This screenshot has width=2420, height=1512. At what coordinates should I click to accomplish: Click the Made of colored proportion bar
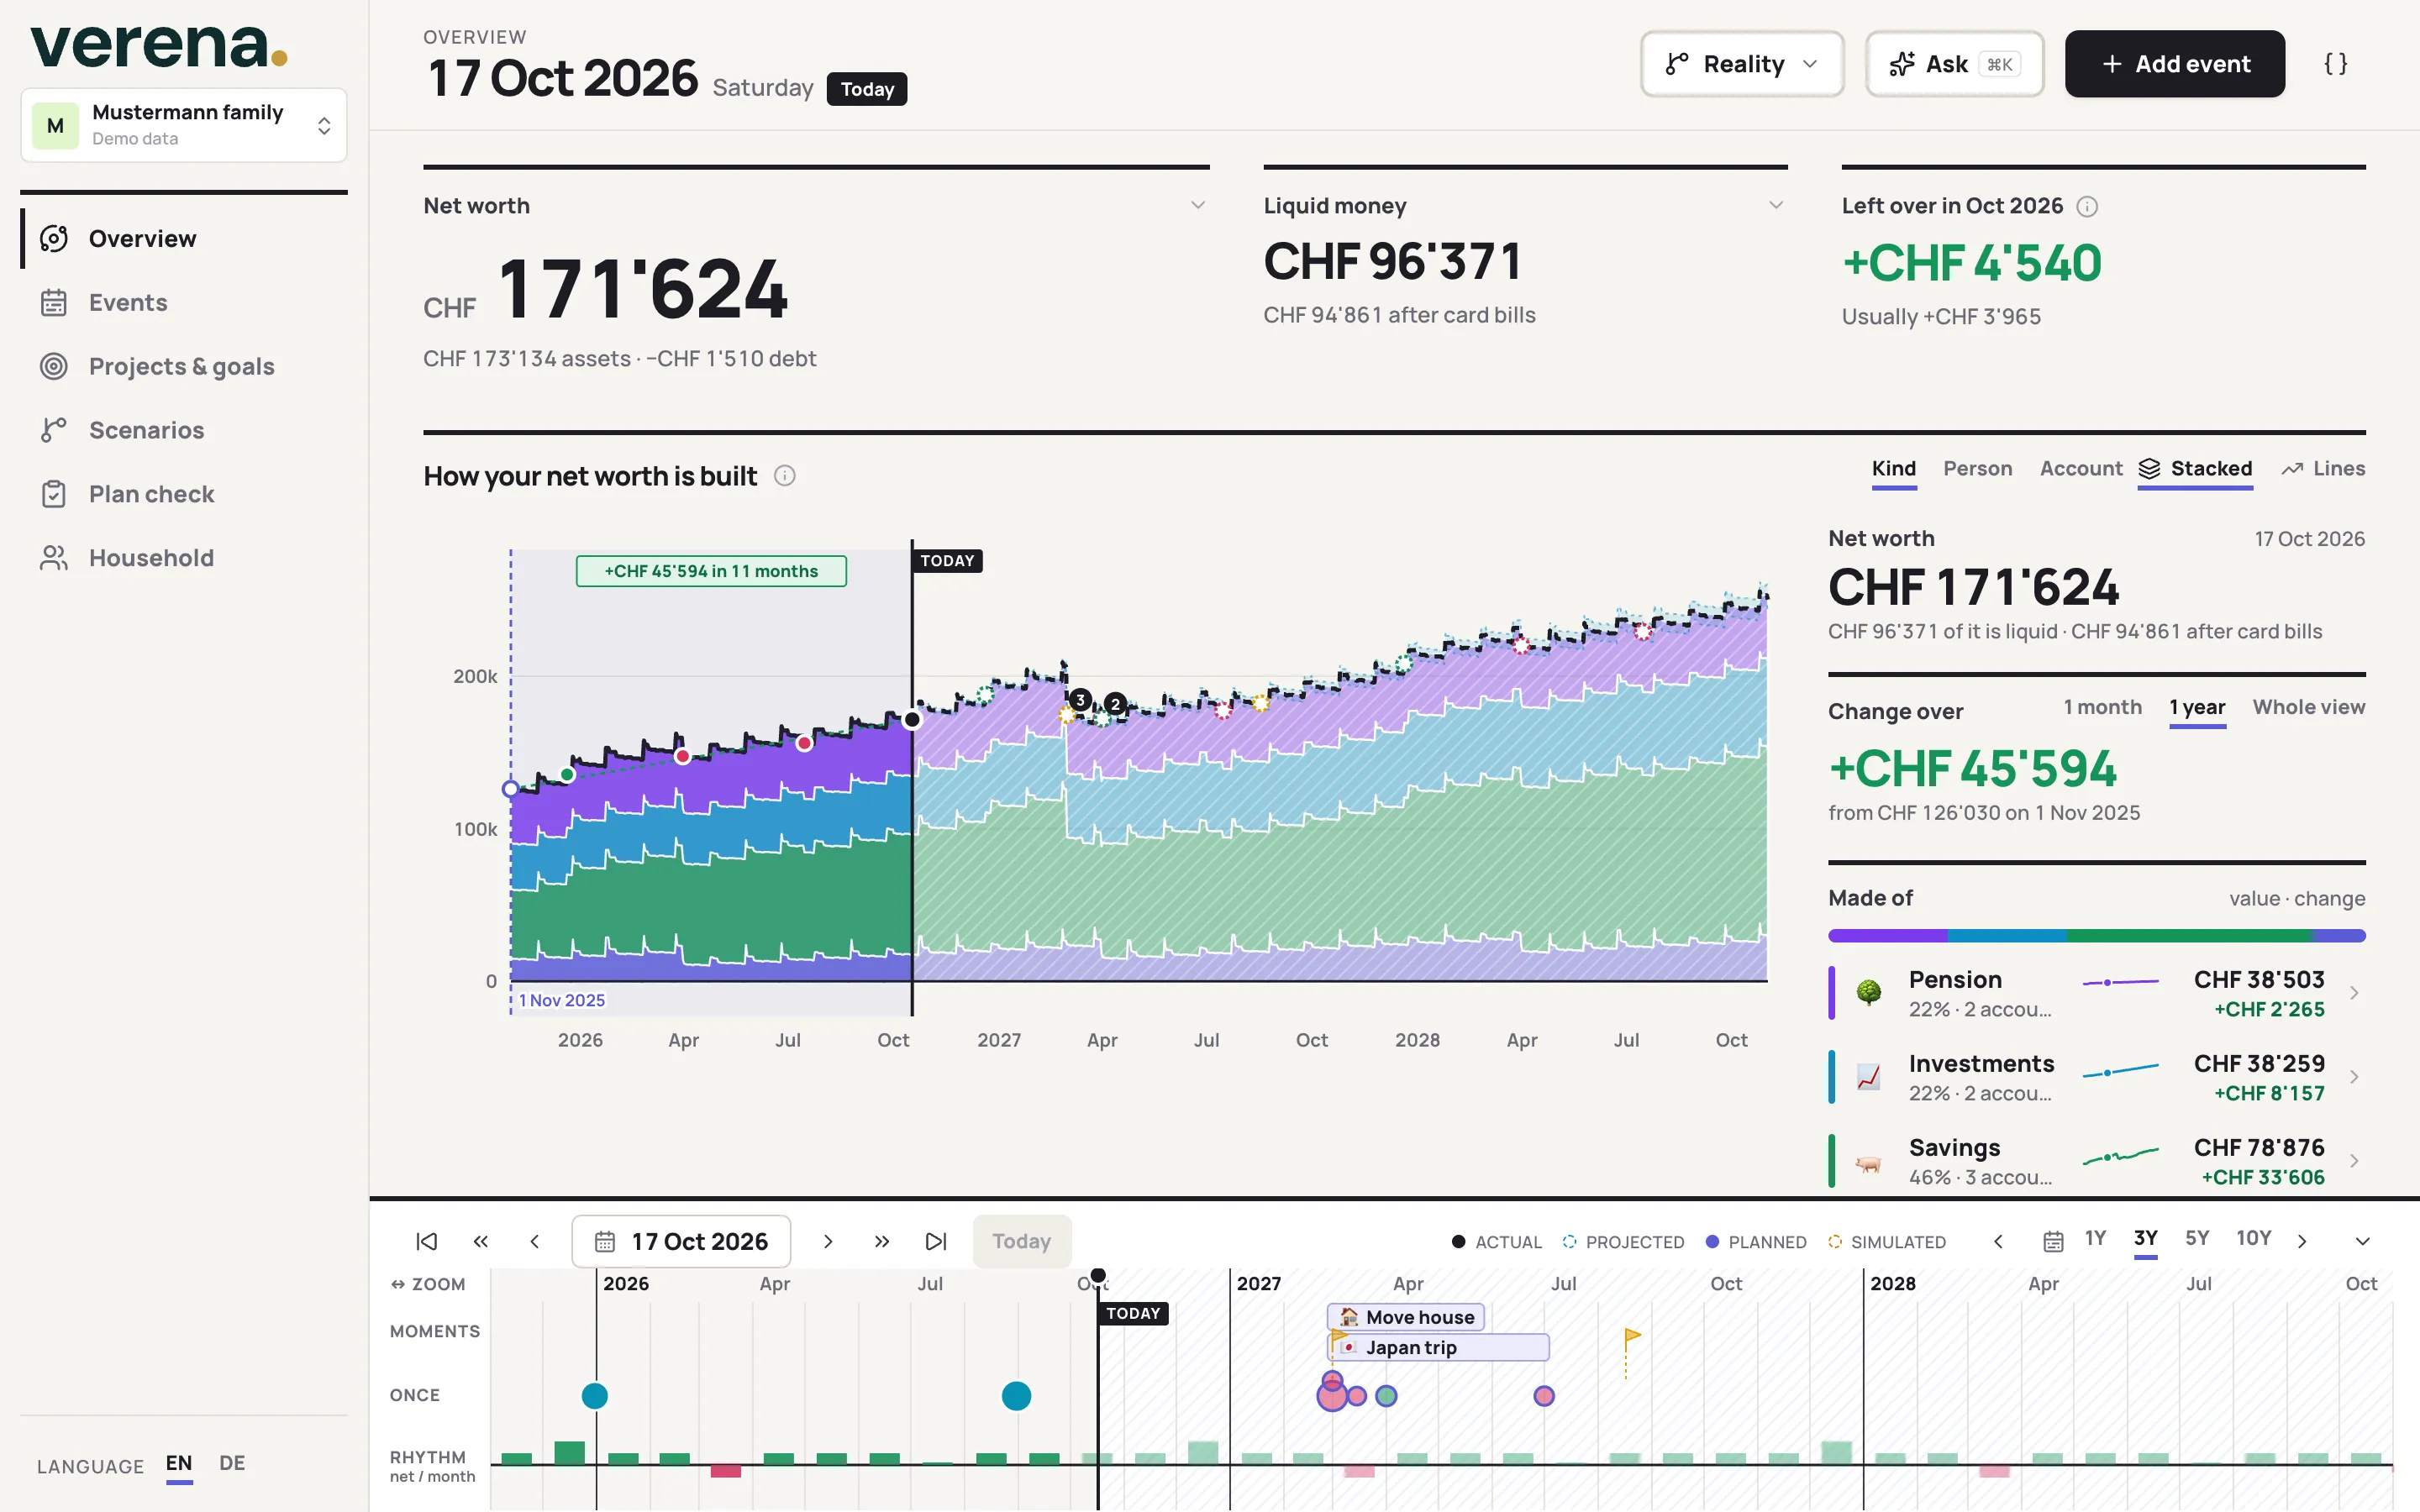[2096, 936]
